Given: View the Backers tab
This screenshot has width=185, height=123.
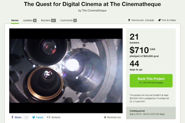Looking at the screenshot, I should click(x=46, y=20).
